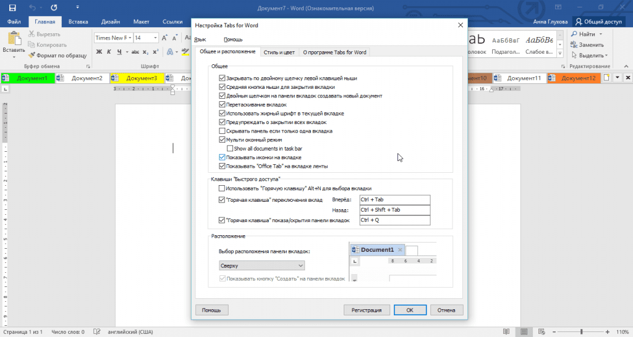Image resolution: width=633 pixels, height=337 pixels.
Task: Click the Format Painter brush icon
Action: pyautogui.click(x=32, y=55)
